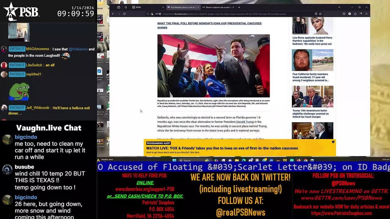The width and height of the screenshot is (390, 219).
Task: Open the extensions puzzle icon
Action: [355, 14]
